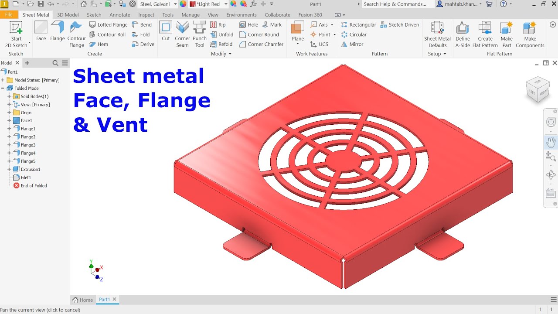Select the Flange tool

click(58, 31)
